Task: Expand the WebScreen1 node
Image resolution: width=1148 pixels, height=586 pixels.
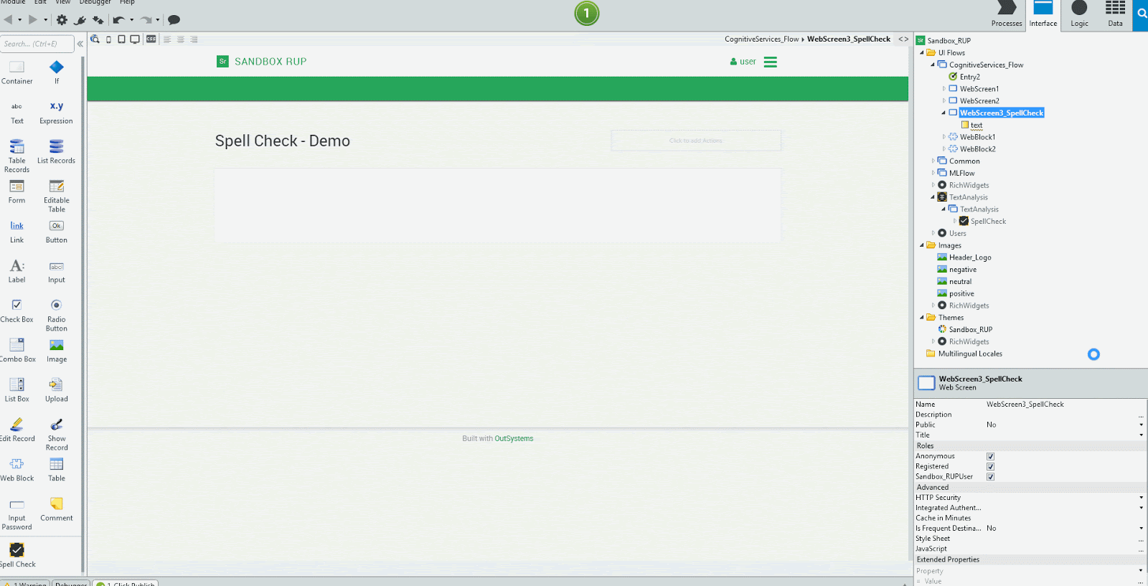Action: [944, 89]
